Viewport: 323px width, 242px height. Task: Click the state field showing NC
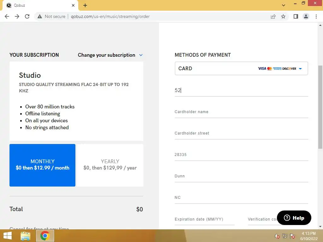click(x=241, y=198)
